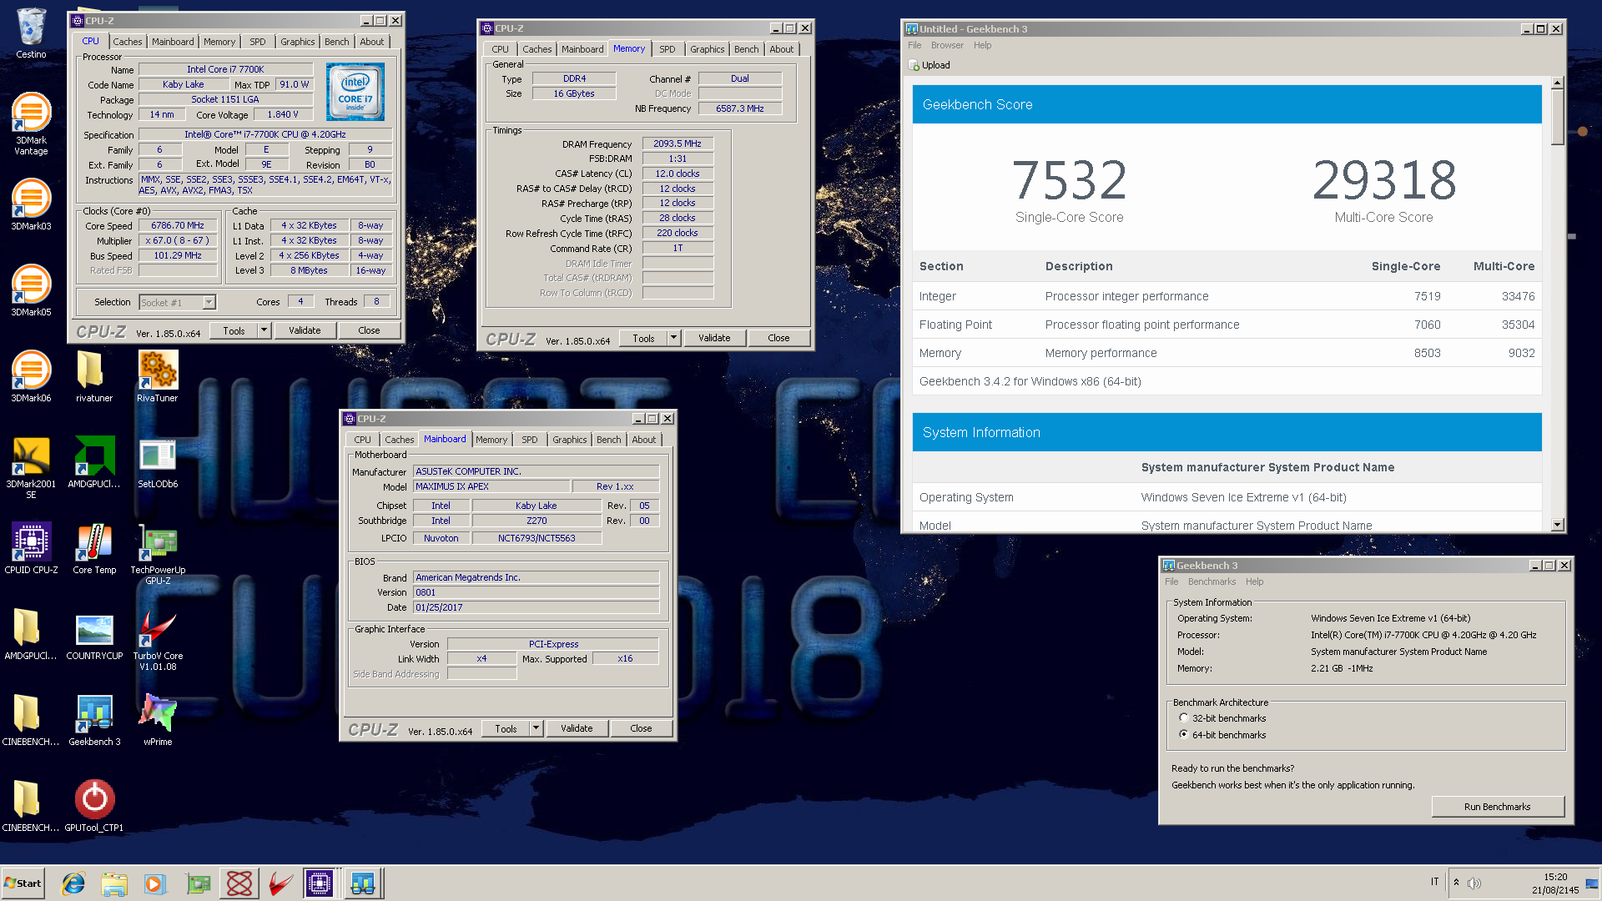Open 3DMark03 desktop shortcut
This screenshot has height=901, width=1602.
(31, 204)
